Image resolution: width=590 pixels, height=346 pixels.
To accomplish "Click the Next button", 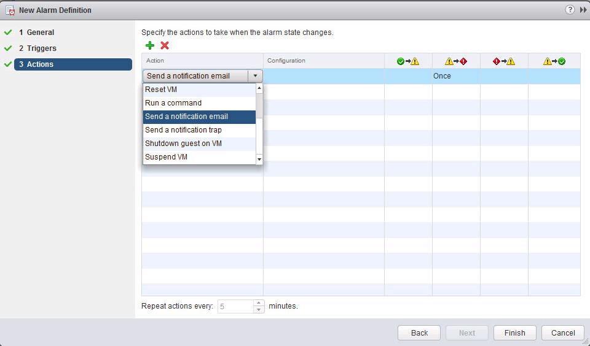I will (467, 333).
